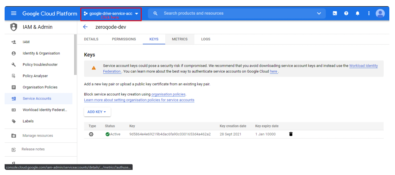Image resolution: width=395 pixels, height=175 pixels.
Task: Click the IAM & Admin heading text
Action: [37, 27]
